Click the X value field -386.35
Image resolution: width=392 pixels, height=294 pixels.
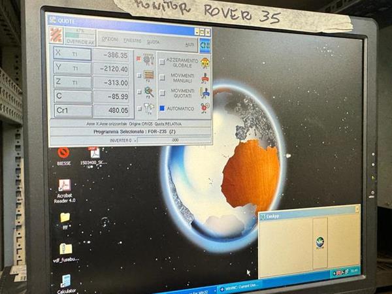[112, 56]
